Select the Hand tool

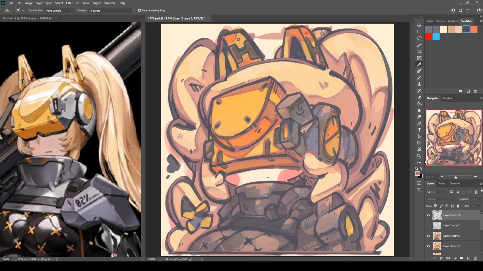coord(419,149)
